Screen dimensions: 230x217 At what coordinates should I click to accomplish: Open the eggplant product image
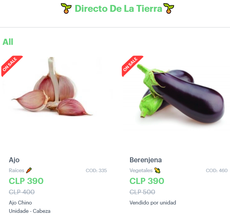(180, 93)
